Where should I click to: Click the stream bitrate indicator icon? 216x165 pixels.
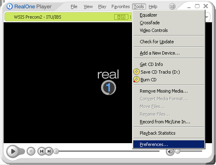[x=121, y=17]
